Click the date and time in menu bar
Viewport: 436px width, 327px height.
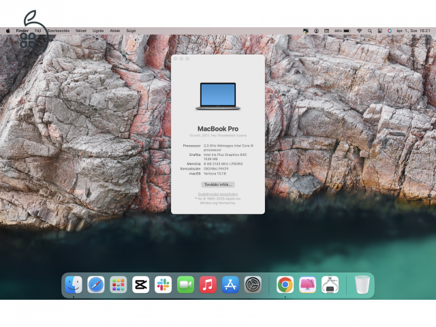[x=414, y=31]
